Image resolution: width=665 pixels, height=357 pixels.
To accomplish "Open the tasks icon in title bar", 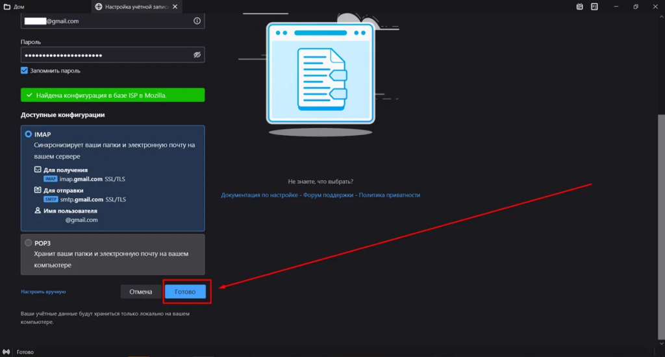I will [x=594, y=6].
